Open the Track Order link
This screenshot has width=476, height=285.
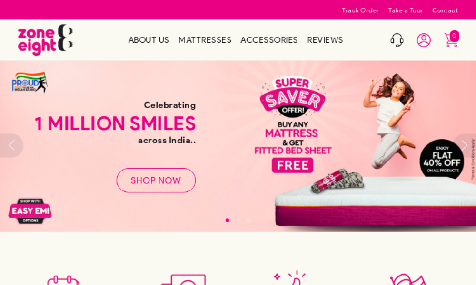pyautogui.click(x=360, y=10)
